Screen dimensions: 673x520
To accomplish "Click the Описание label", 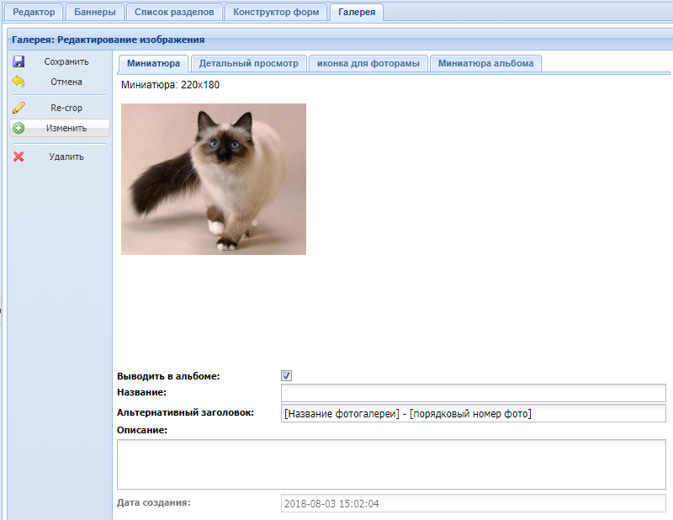I will tap(142, 430).
